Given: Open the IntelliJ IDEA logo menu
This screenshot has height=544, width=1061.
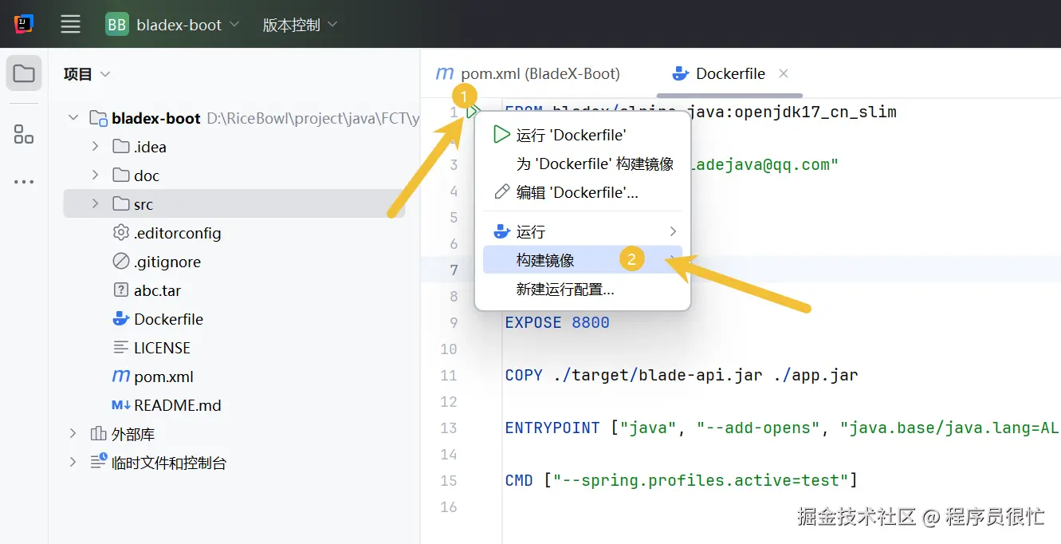Looking at the screenshot, I should pyautogui.click(x=24, y=24).
